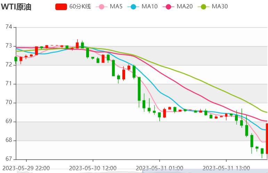Image resolution: width=268 pixels, height=173 pixels.
Task: Click the 2023-05-31 01:00 time label
Action: [x=160, y=168]
